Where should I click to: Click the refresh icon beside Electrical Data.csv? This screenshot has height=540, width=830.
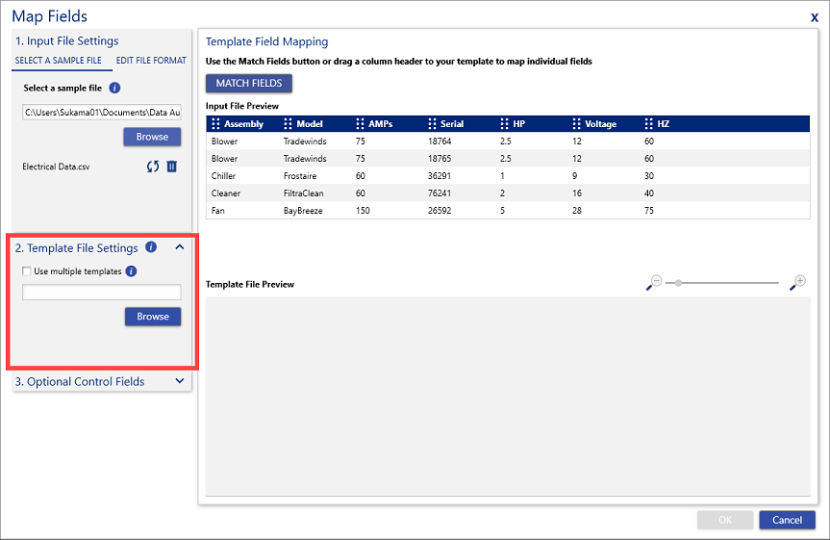(153, 167)
